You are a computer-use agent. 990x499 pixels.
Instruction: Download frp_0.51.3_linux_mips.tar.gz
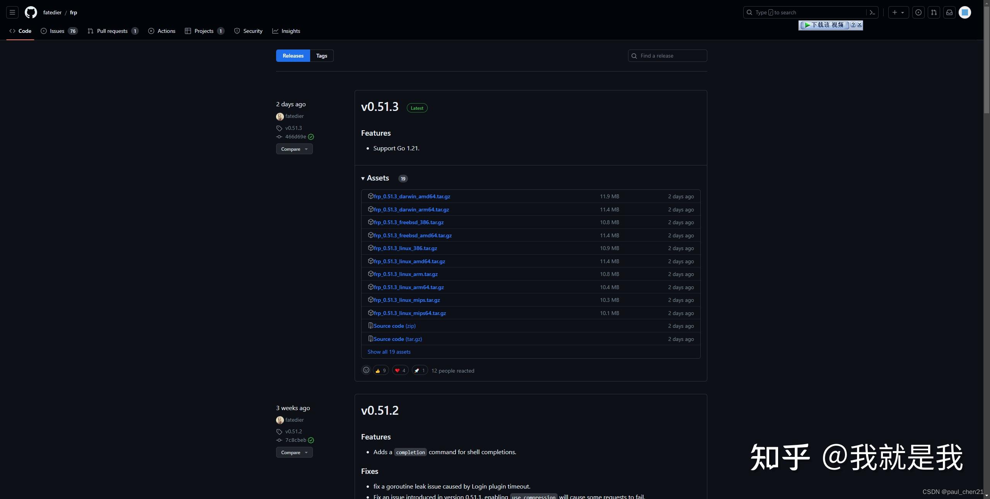[407, 300]
